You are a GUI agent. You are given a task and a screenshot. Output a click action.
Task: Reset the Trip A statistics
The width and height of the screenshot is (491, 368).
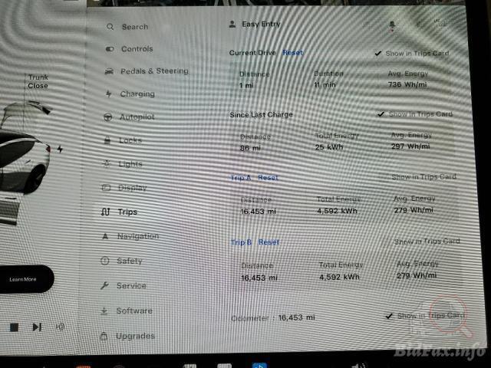pyautogui.click(x=268, y=178)
